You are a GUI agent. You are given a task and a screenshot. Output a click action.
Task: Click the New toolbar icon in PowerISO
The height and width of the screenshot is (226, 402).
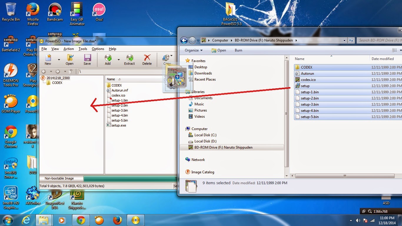[48, 59]
